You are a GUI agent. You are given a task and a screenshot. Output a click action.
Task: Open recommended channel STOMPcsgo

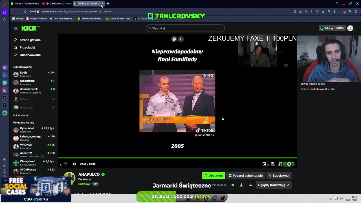34,171
